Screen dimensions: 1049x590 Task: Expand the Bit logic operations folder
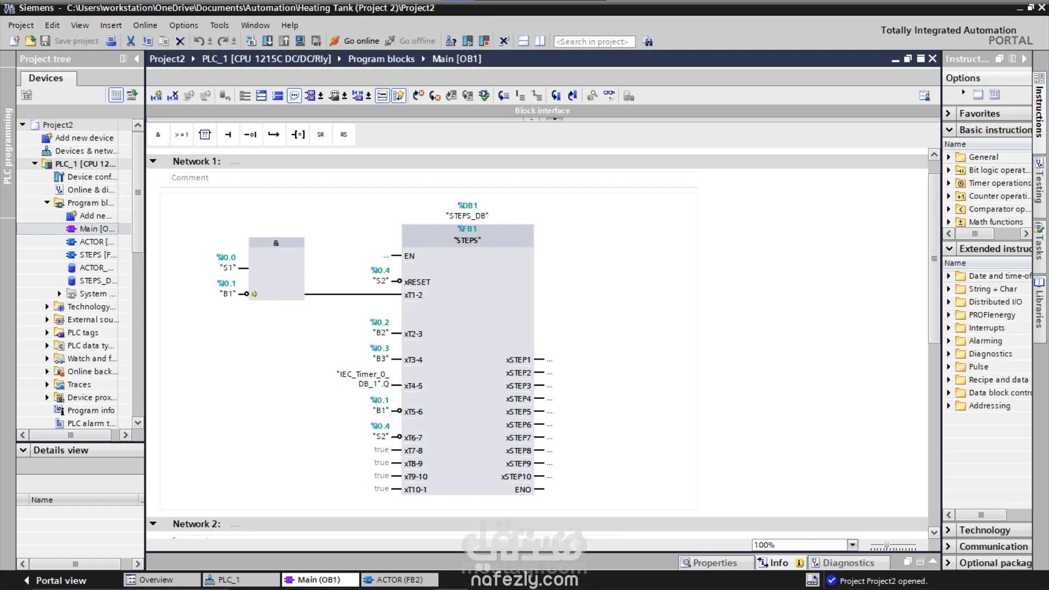point(948,170)
